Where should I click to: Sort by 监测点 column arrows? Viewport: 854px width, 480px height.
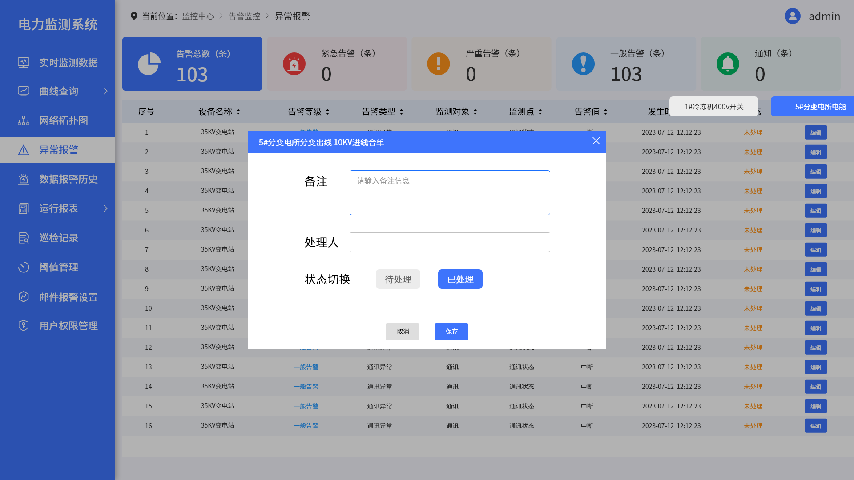pyautogui.click(x=540, y=112)
